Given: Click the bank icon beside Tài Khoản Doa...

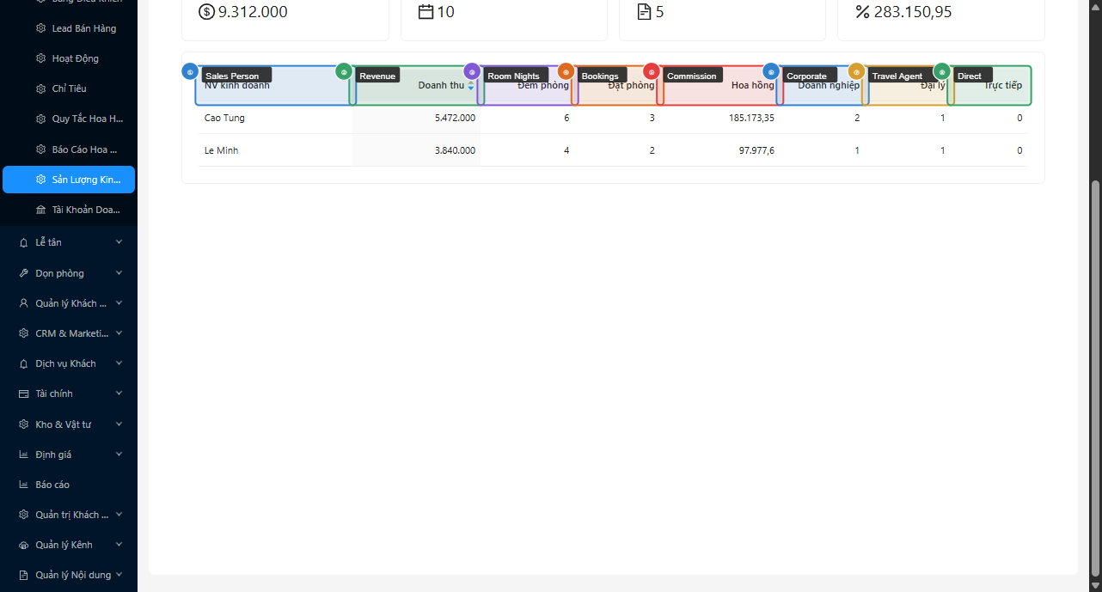Looking at the screenshot, I should (40, 210).
